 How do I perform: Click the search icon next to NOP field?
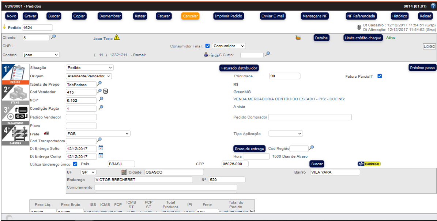(x=101, y=99)
